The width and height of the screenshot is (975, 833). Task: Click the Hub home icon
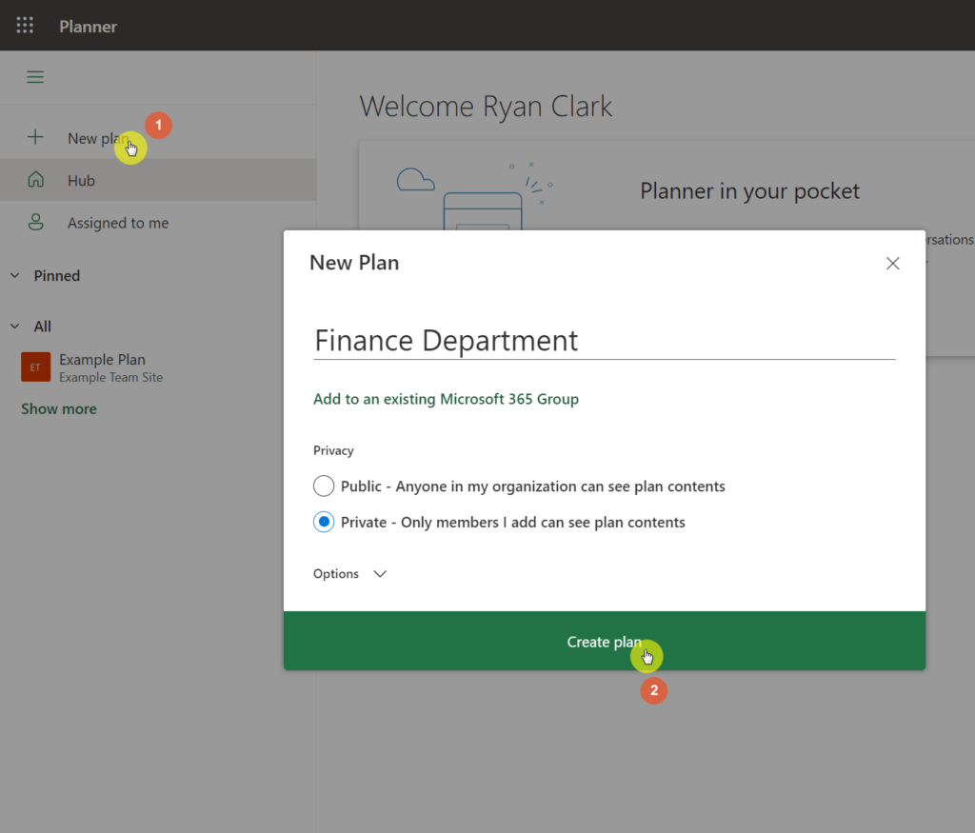coord(36,180)
